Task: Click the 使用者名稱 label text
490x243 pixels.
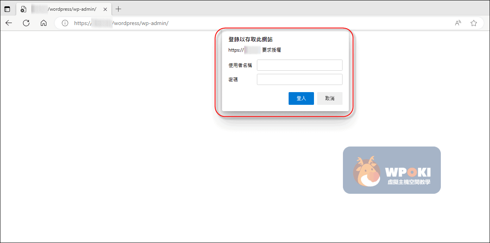Action: 240,65
